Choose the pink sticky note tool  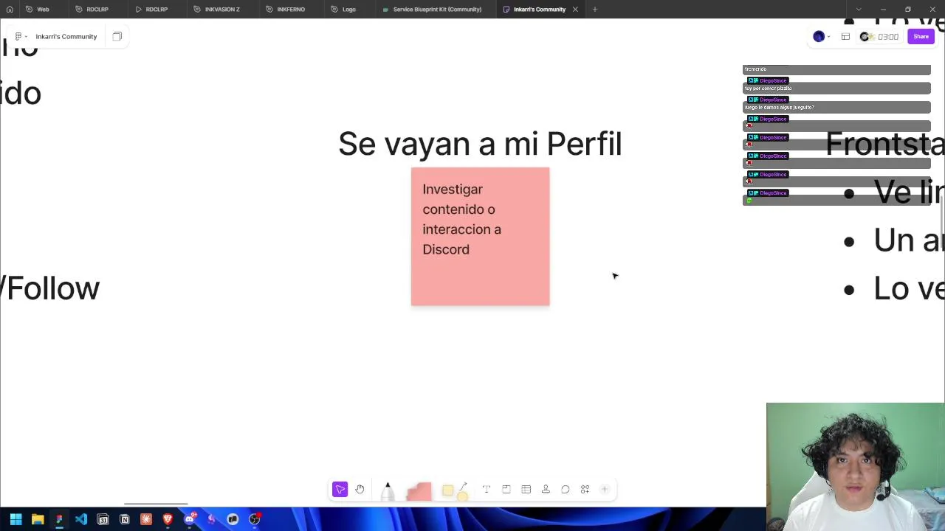pyautogui.click(x=419, y=492)
